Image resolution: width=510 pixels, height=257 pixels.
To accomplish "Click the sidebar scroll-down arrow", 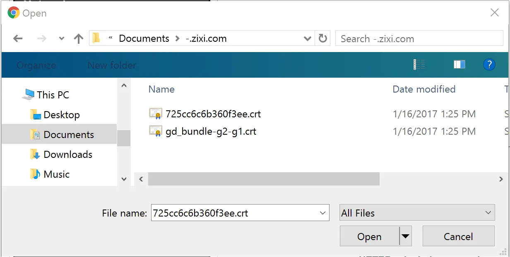I will point(124,179).
